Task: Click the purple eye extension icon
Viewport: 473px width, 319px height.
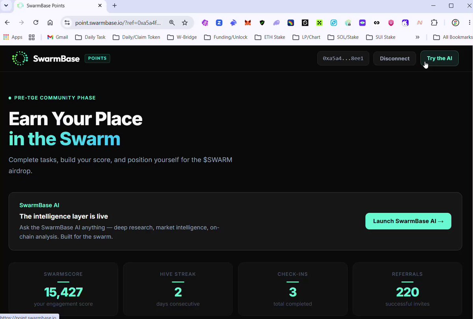Action: pyautogui.click(x=362, y=23)
